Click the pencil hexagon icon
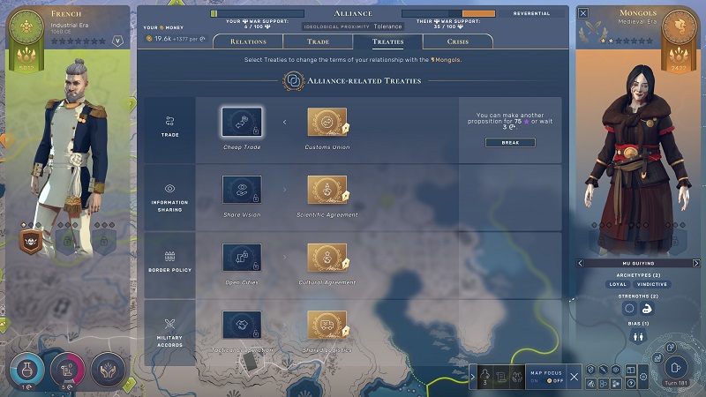The image size is (706, 397). click(x=604, y=370)
